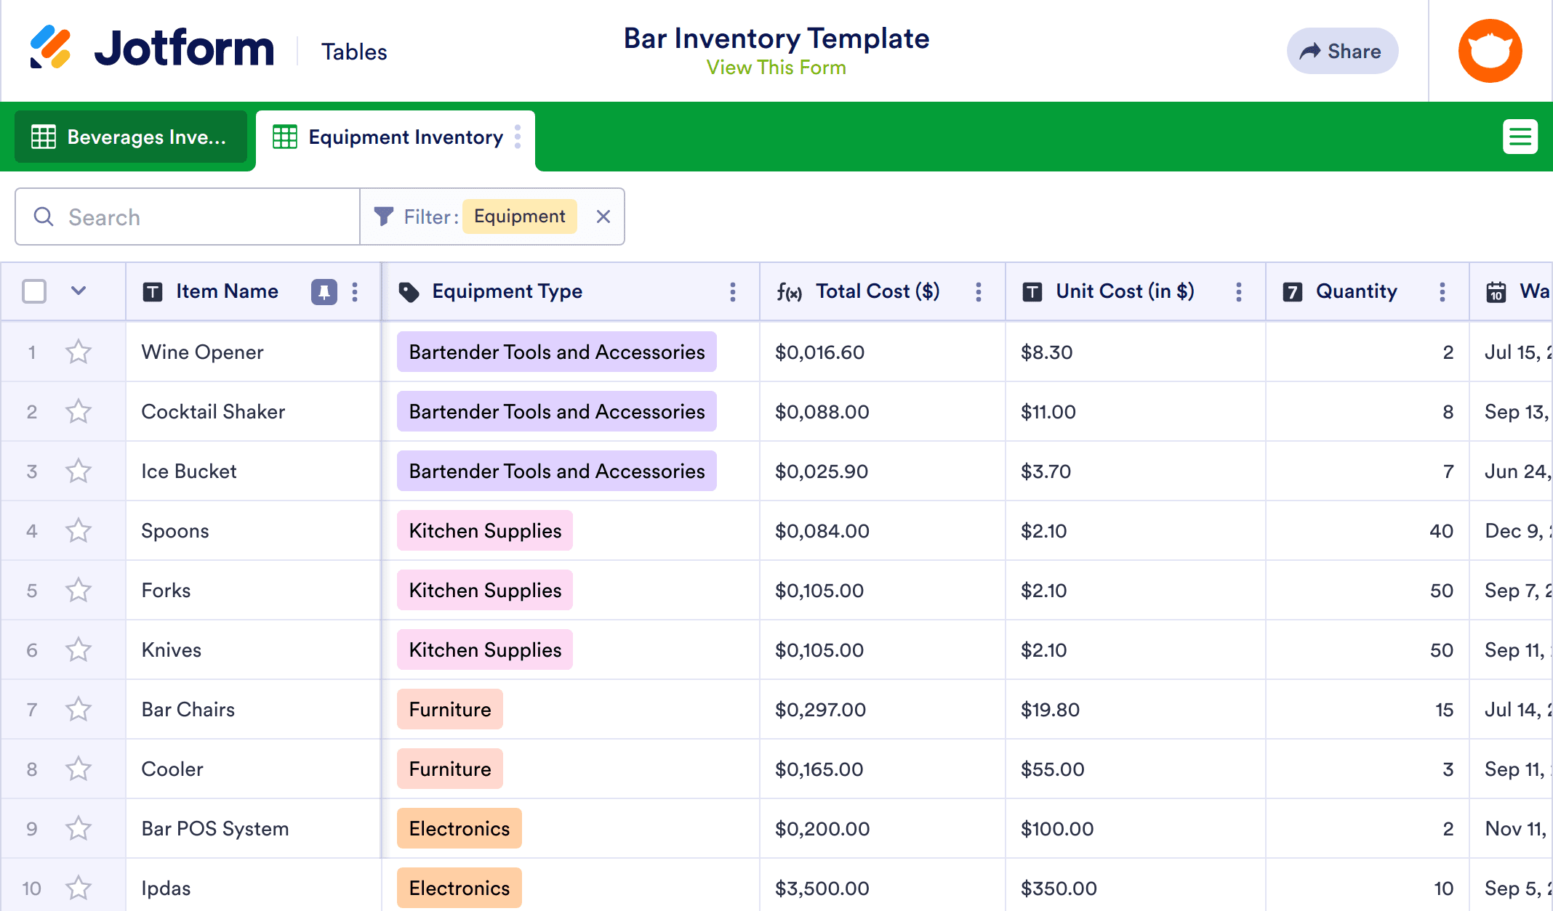Click the profile avatar in the top corner

(1490, 50)
